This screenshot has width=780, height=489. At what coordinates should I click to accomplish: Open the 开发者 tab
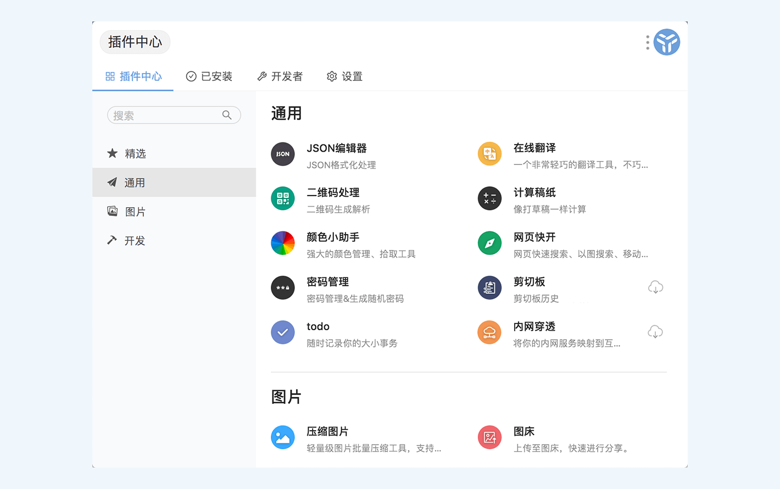pos(280,76)
